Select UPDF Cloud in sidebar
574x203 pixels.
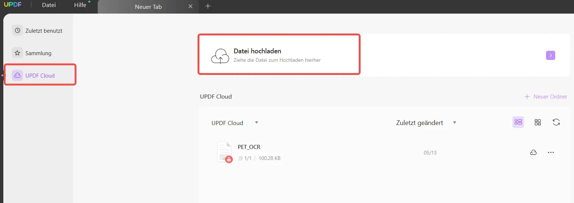pos(40,75)
